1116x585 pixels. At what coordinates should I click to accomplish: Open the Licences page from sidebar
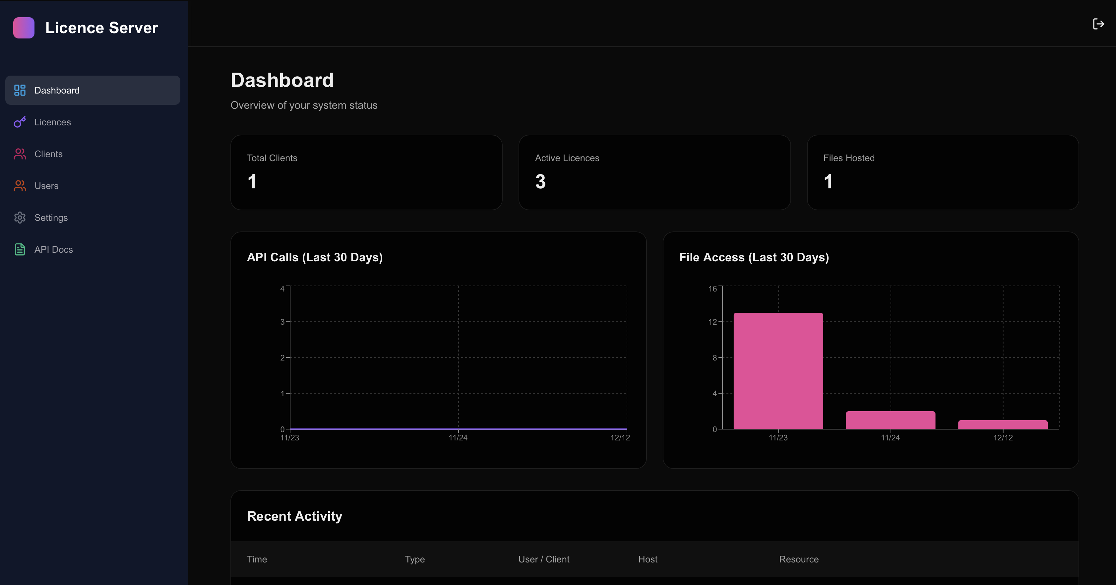[x=52, y=122]
